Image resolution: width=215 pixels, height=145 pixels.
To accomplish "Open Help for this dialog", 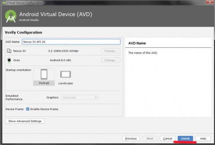I will (x=203, y=138).
